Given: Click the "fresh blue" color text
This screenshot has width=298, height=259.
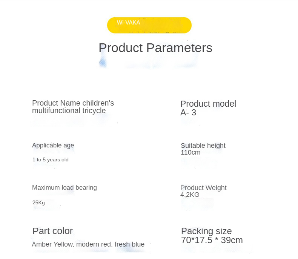Looking at the screenshot, I should (x=129, y=244).
